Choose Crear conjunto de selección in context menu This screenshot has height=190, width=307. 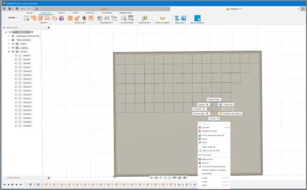coord(213,135)
